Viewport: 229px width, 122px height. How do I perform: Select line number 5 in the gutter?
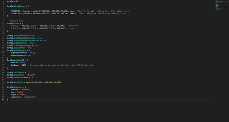[3, 11]
